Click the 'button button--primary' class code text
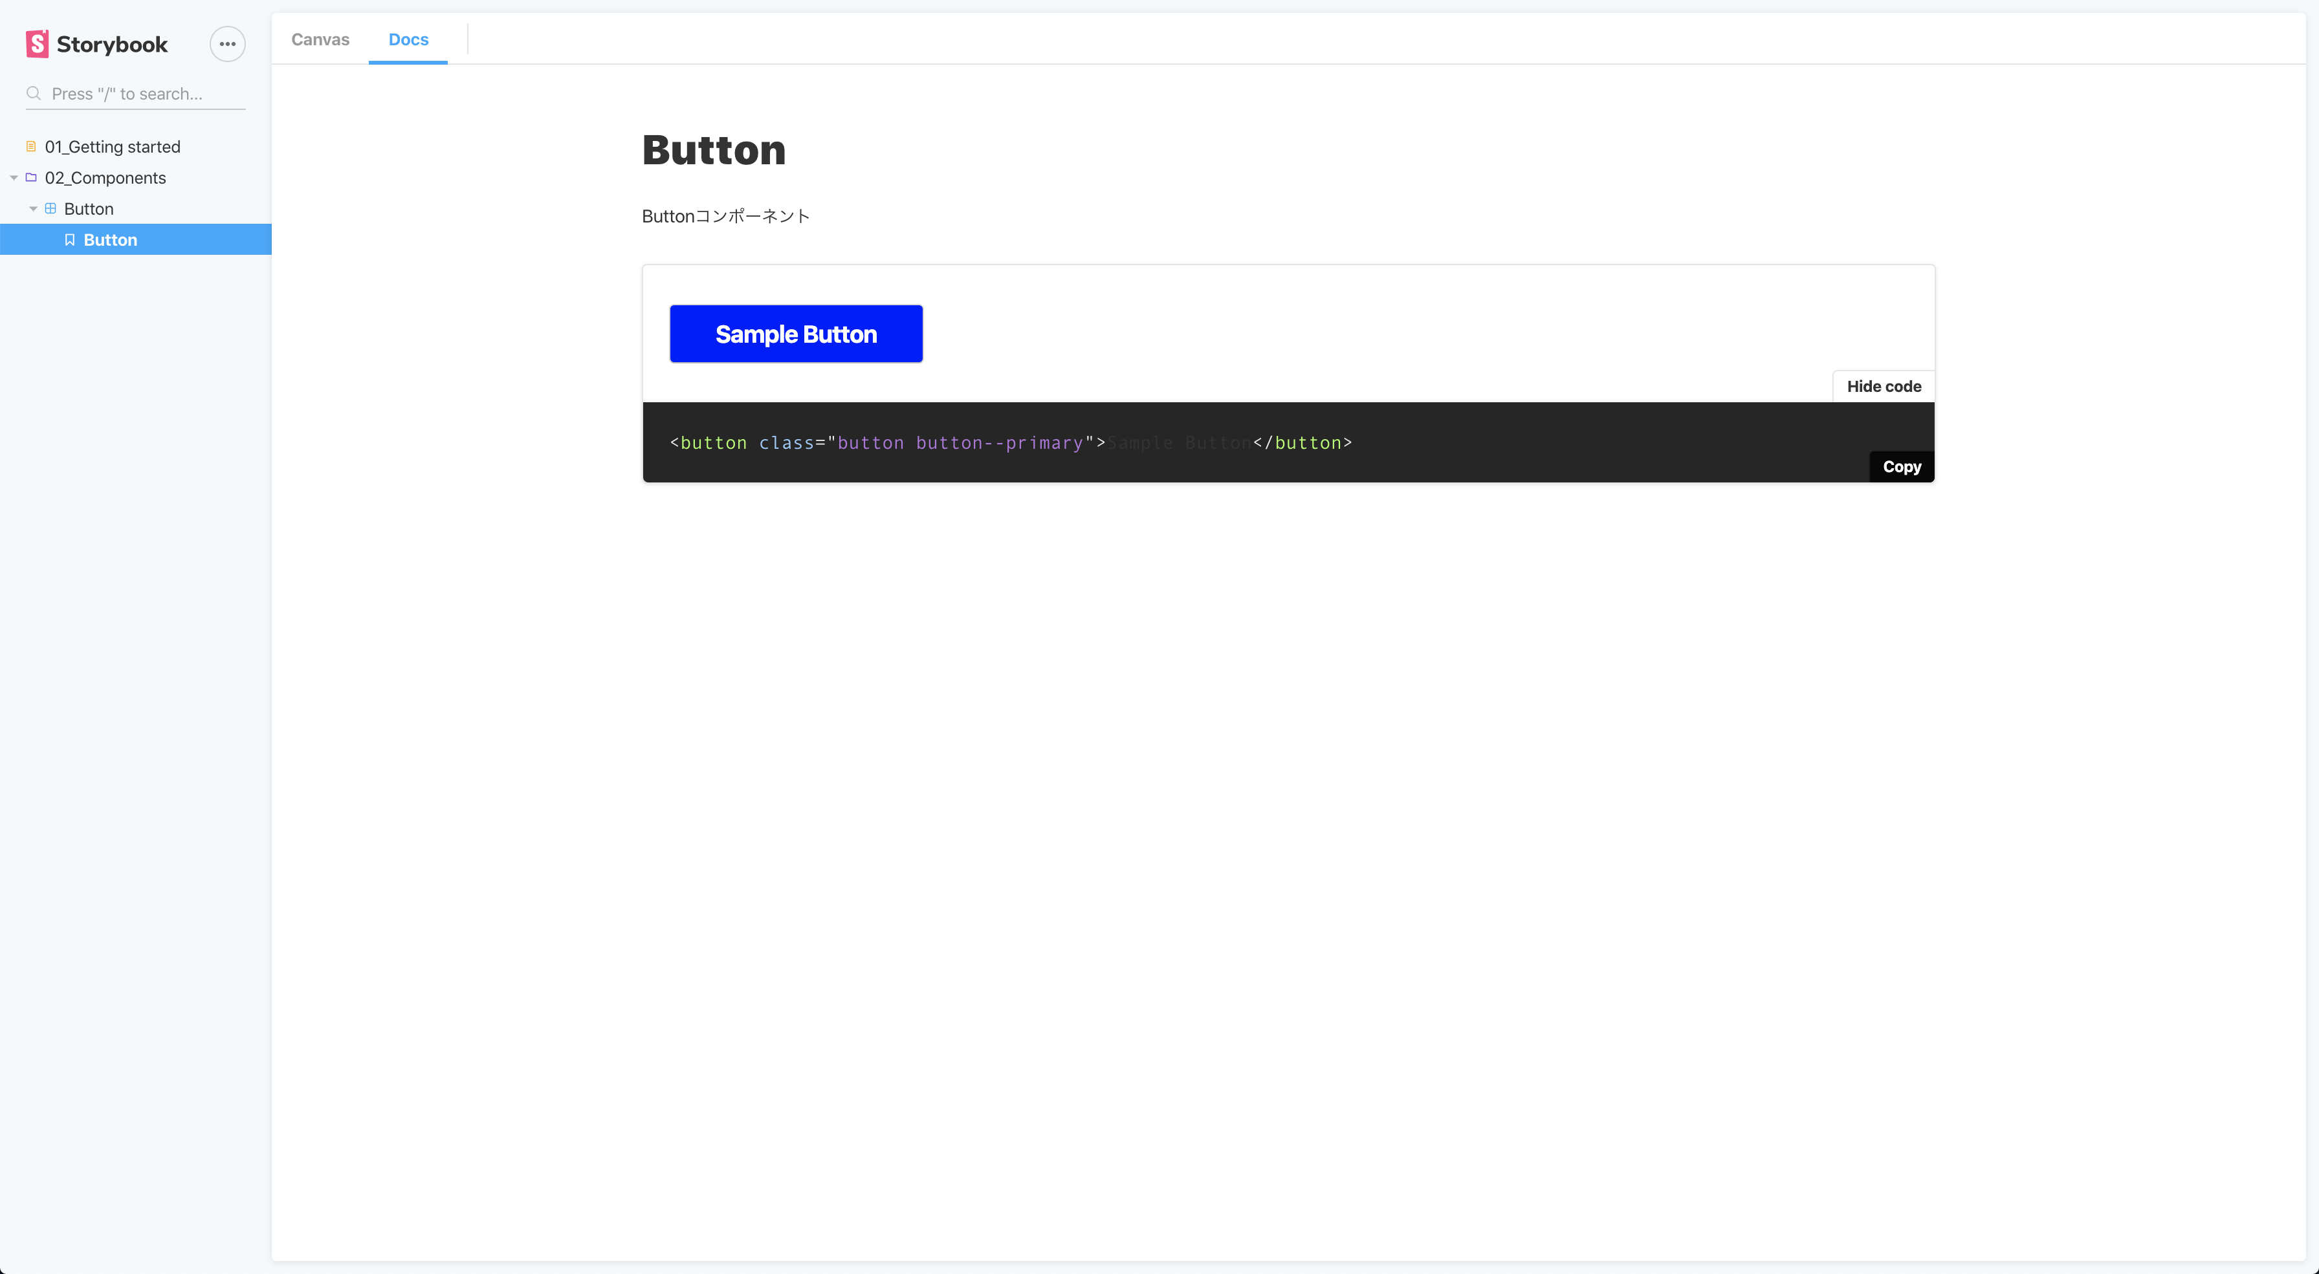This screenshot has width=2319, height=1274. coord(961,442)
